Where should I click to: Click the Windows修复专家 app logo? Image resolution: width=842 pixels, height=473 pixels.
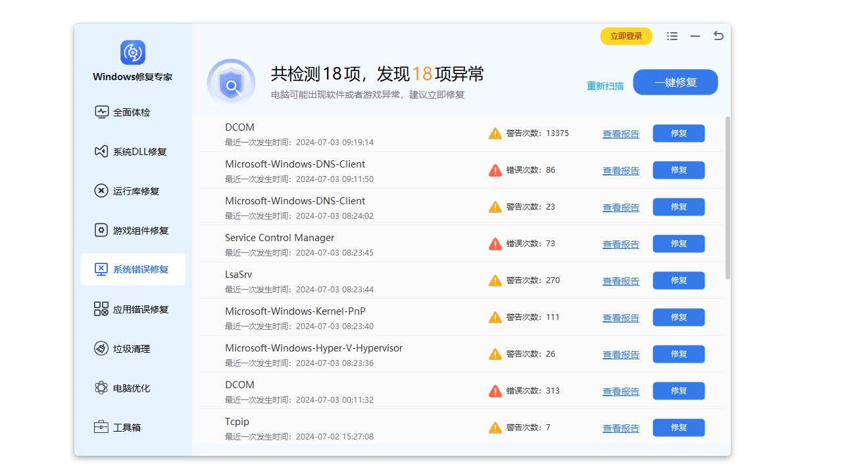(x=133, y=53)
